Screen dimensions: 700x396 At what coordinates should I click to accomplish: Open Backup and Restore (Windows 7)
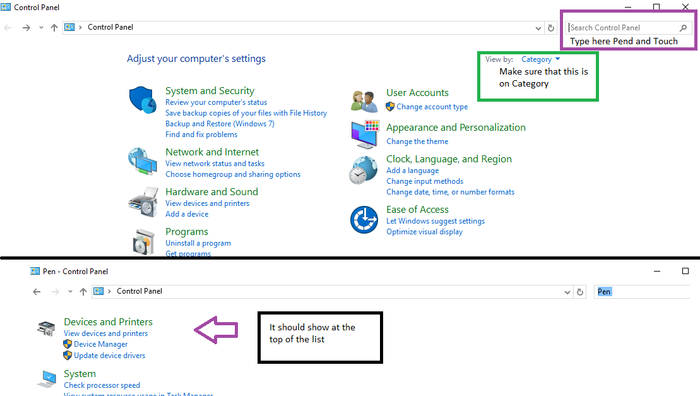[220, 124]
